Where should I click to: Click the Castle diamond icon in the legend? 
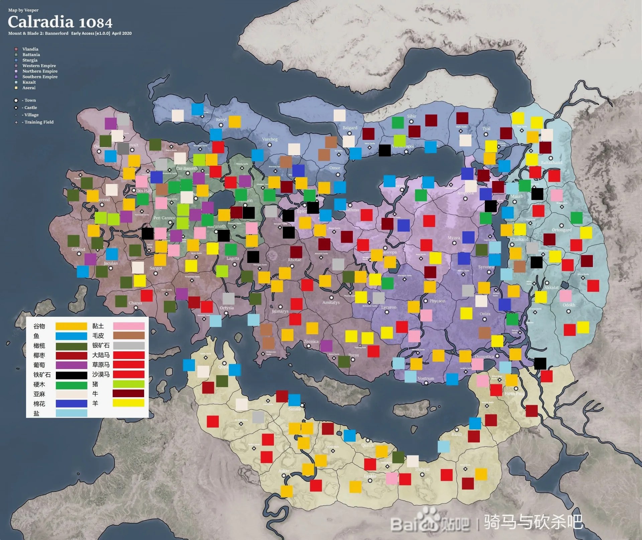(16, 108)
